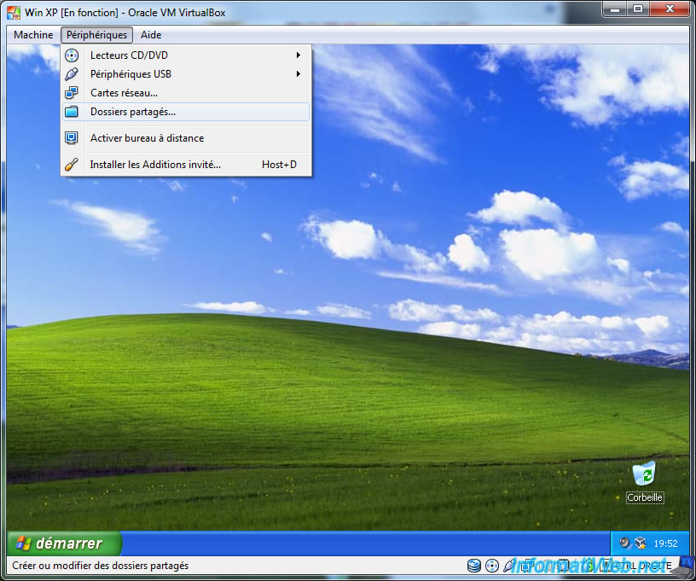
Task: Open the Corbeille desktop icon
Action: click(644, 476)
